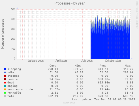
Task: Click the 'April 2025' axis label
Action: pos(61,61)
